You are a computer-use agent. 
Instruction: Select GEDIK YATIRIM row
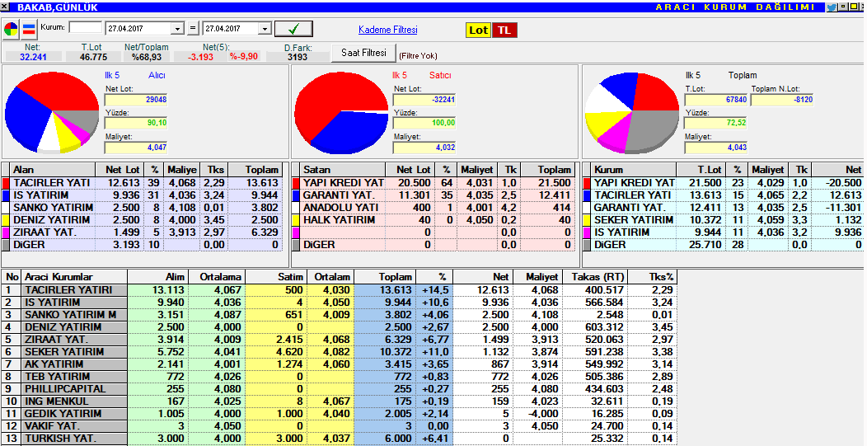[x=339, y=413]
